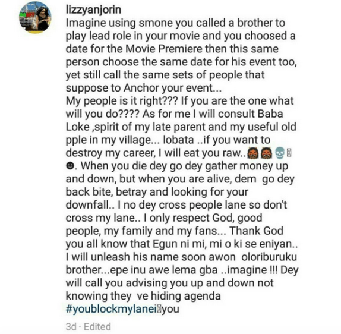Click the missing-glyph box after the skull
The height and width of the screenshot is (334, 341).
click(289, 153)
